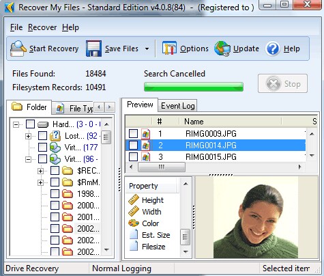Click the Hard drive icon in tree
This screenshot has height=276, width=324.
coord(43,124)
